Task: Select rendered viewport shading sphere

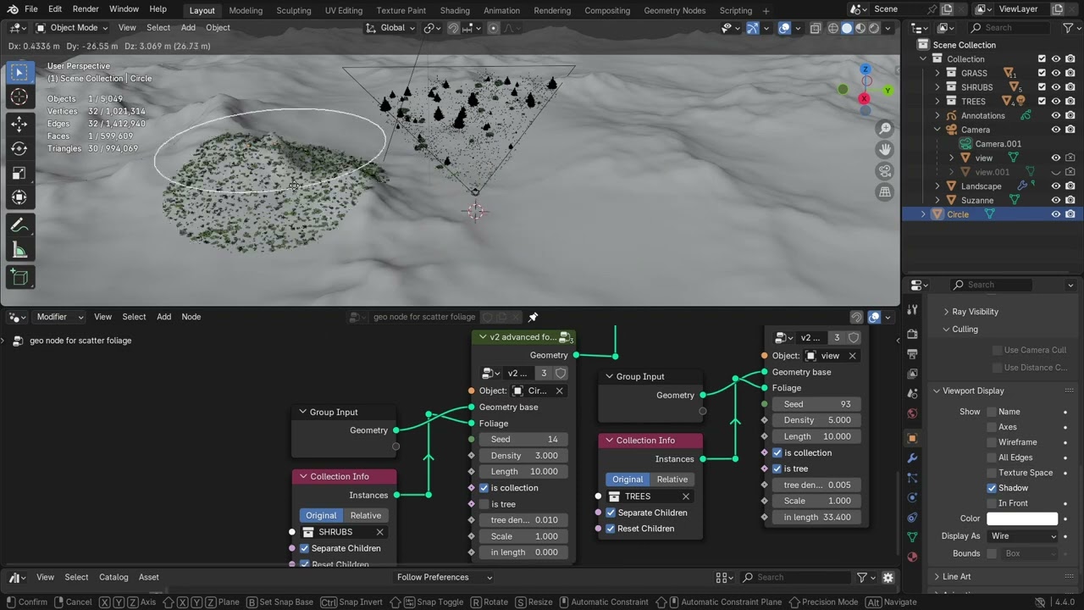Action: point(875,28)
